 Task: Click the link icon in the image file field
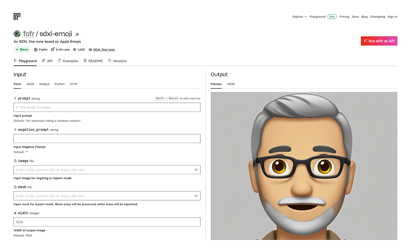click(x=196, y=170)
